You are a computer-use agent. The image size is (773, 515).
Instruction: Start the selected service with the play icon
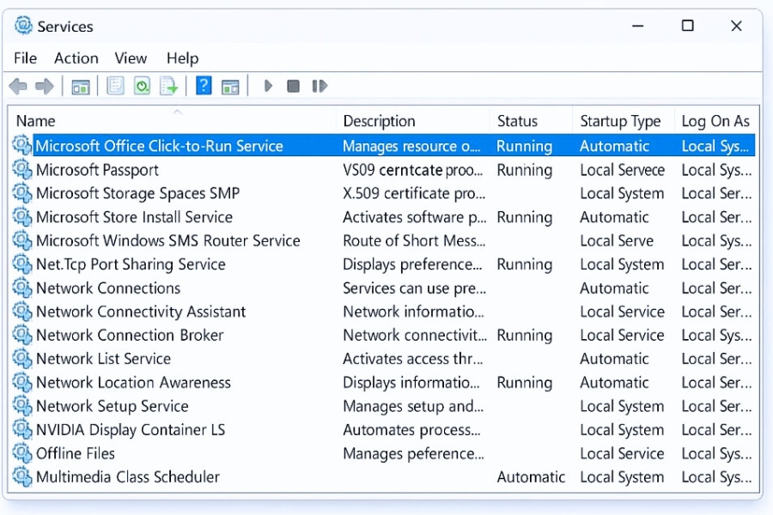point(268,86)
